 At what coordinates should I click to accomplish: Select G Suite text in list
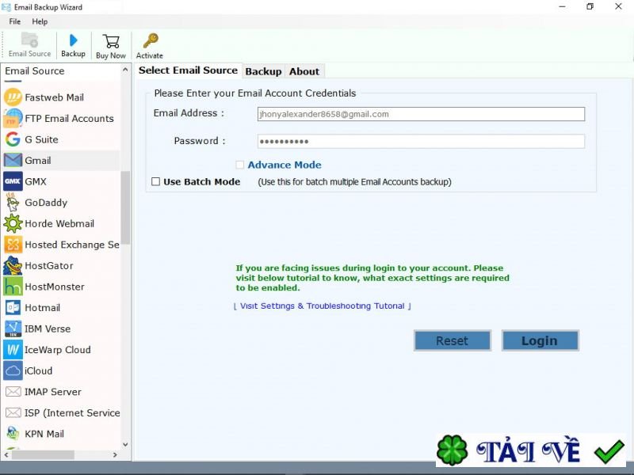(42, 139)
